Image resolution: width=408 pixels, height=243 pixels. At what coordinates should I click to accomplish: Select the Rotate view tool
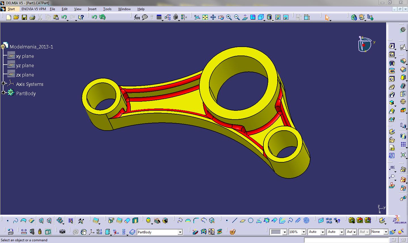click(x=221, y=17)
